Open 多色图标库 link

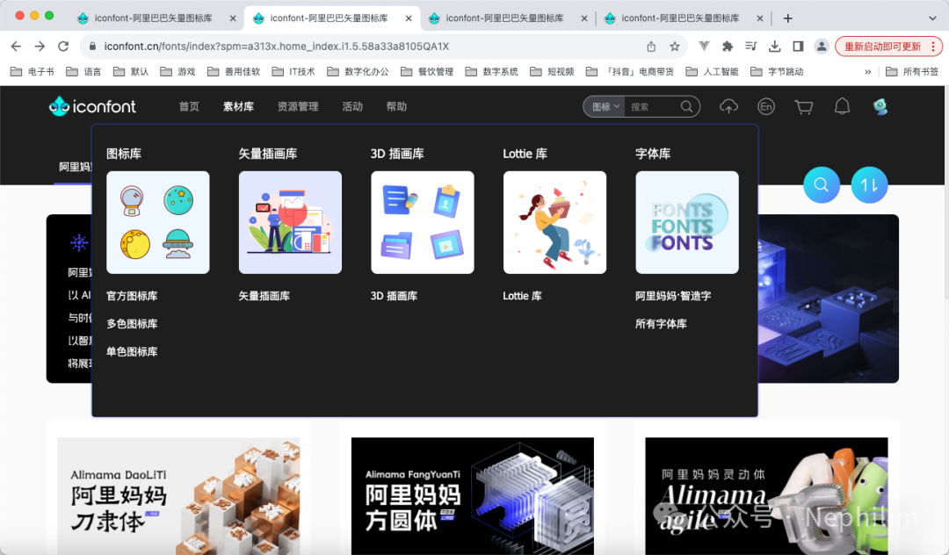[x=132, y=323]
